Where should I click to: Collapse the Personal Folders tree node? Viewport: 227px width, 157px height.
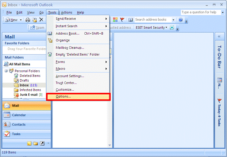(x=6, y=71)
